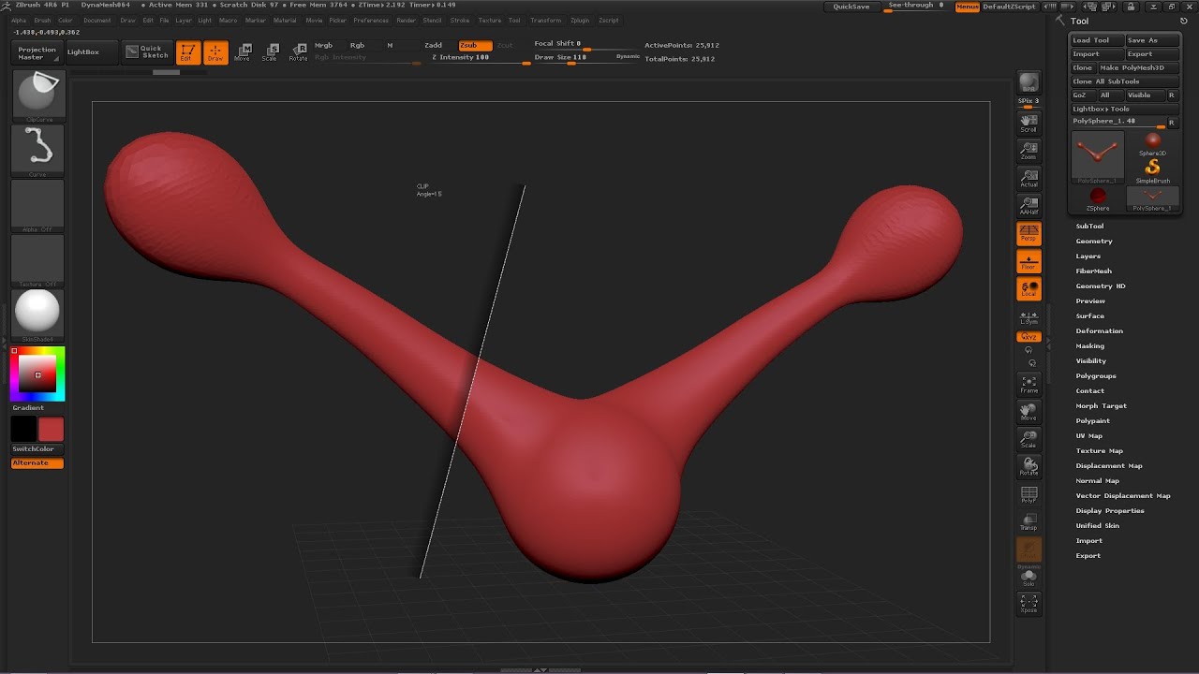Pick a color in the color picker square

(x=37, y=374)
